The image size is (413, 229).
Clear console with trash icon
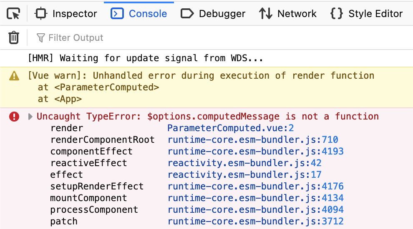[14, 38]
